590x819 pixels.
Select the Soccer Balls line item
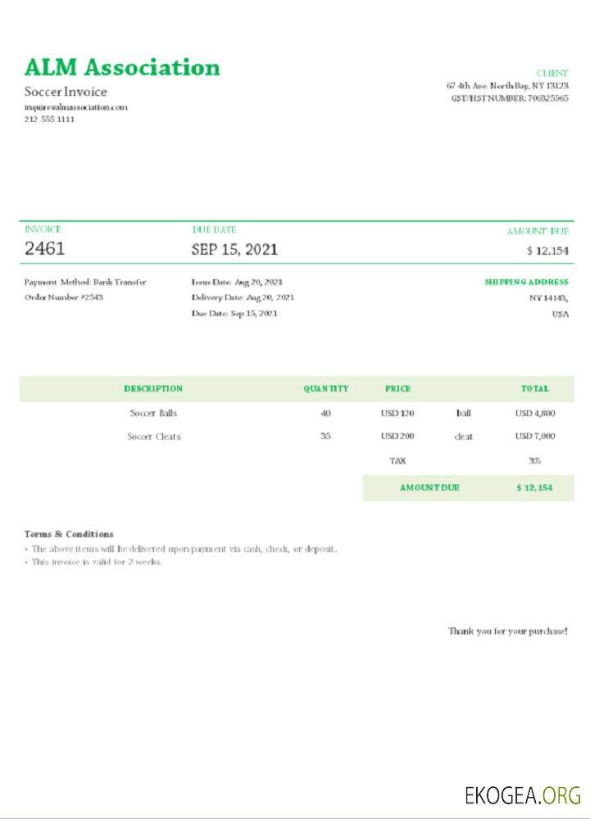coord(153,414)
